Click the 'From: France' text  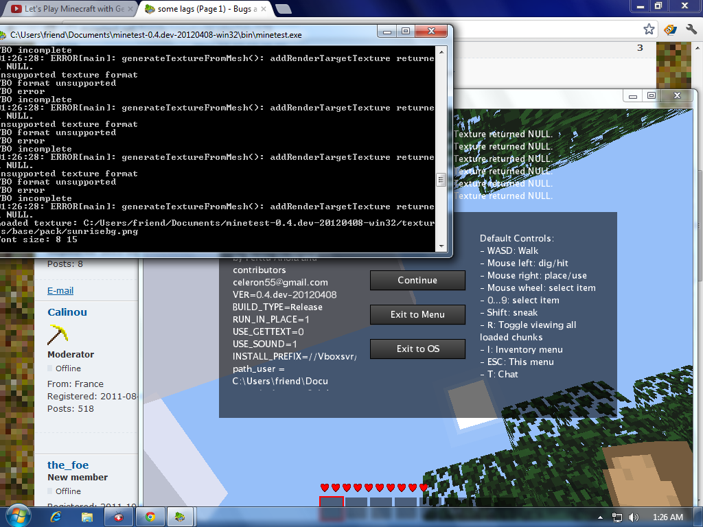(76, 384)
